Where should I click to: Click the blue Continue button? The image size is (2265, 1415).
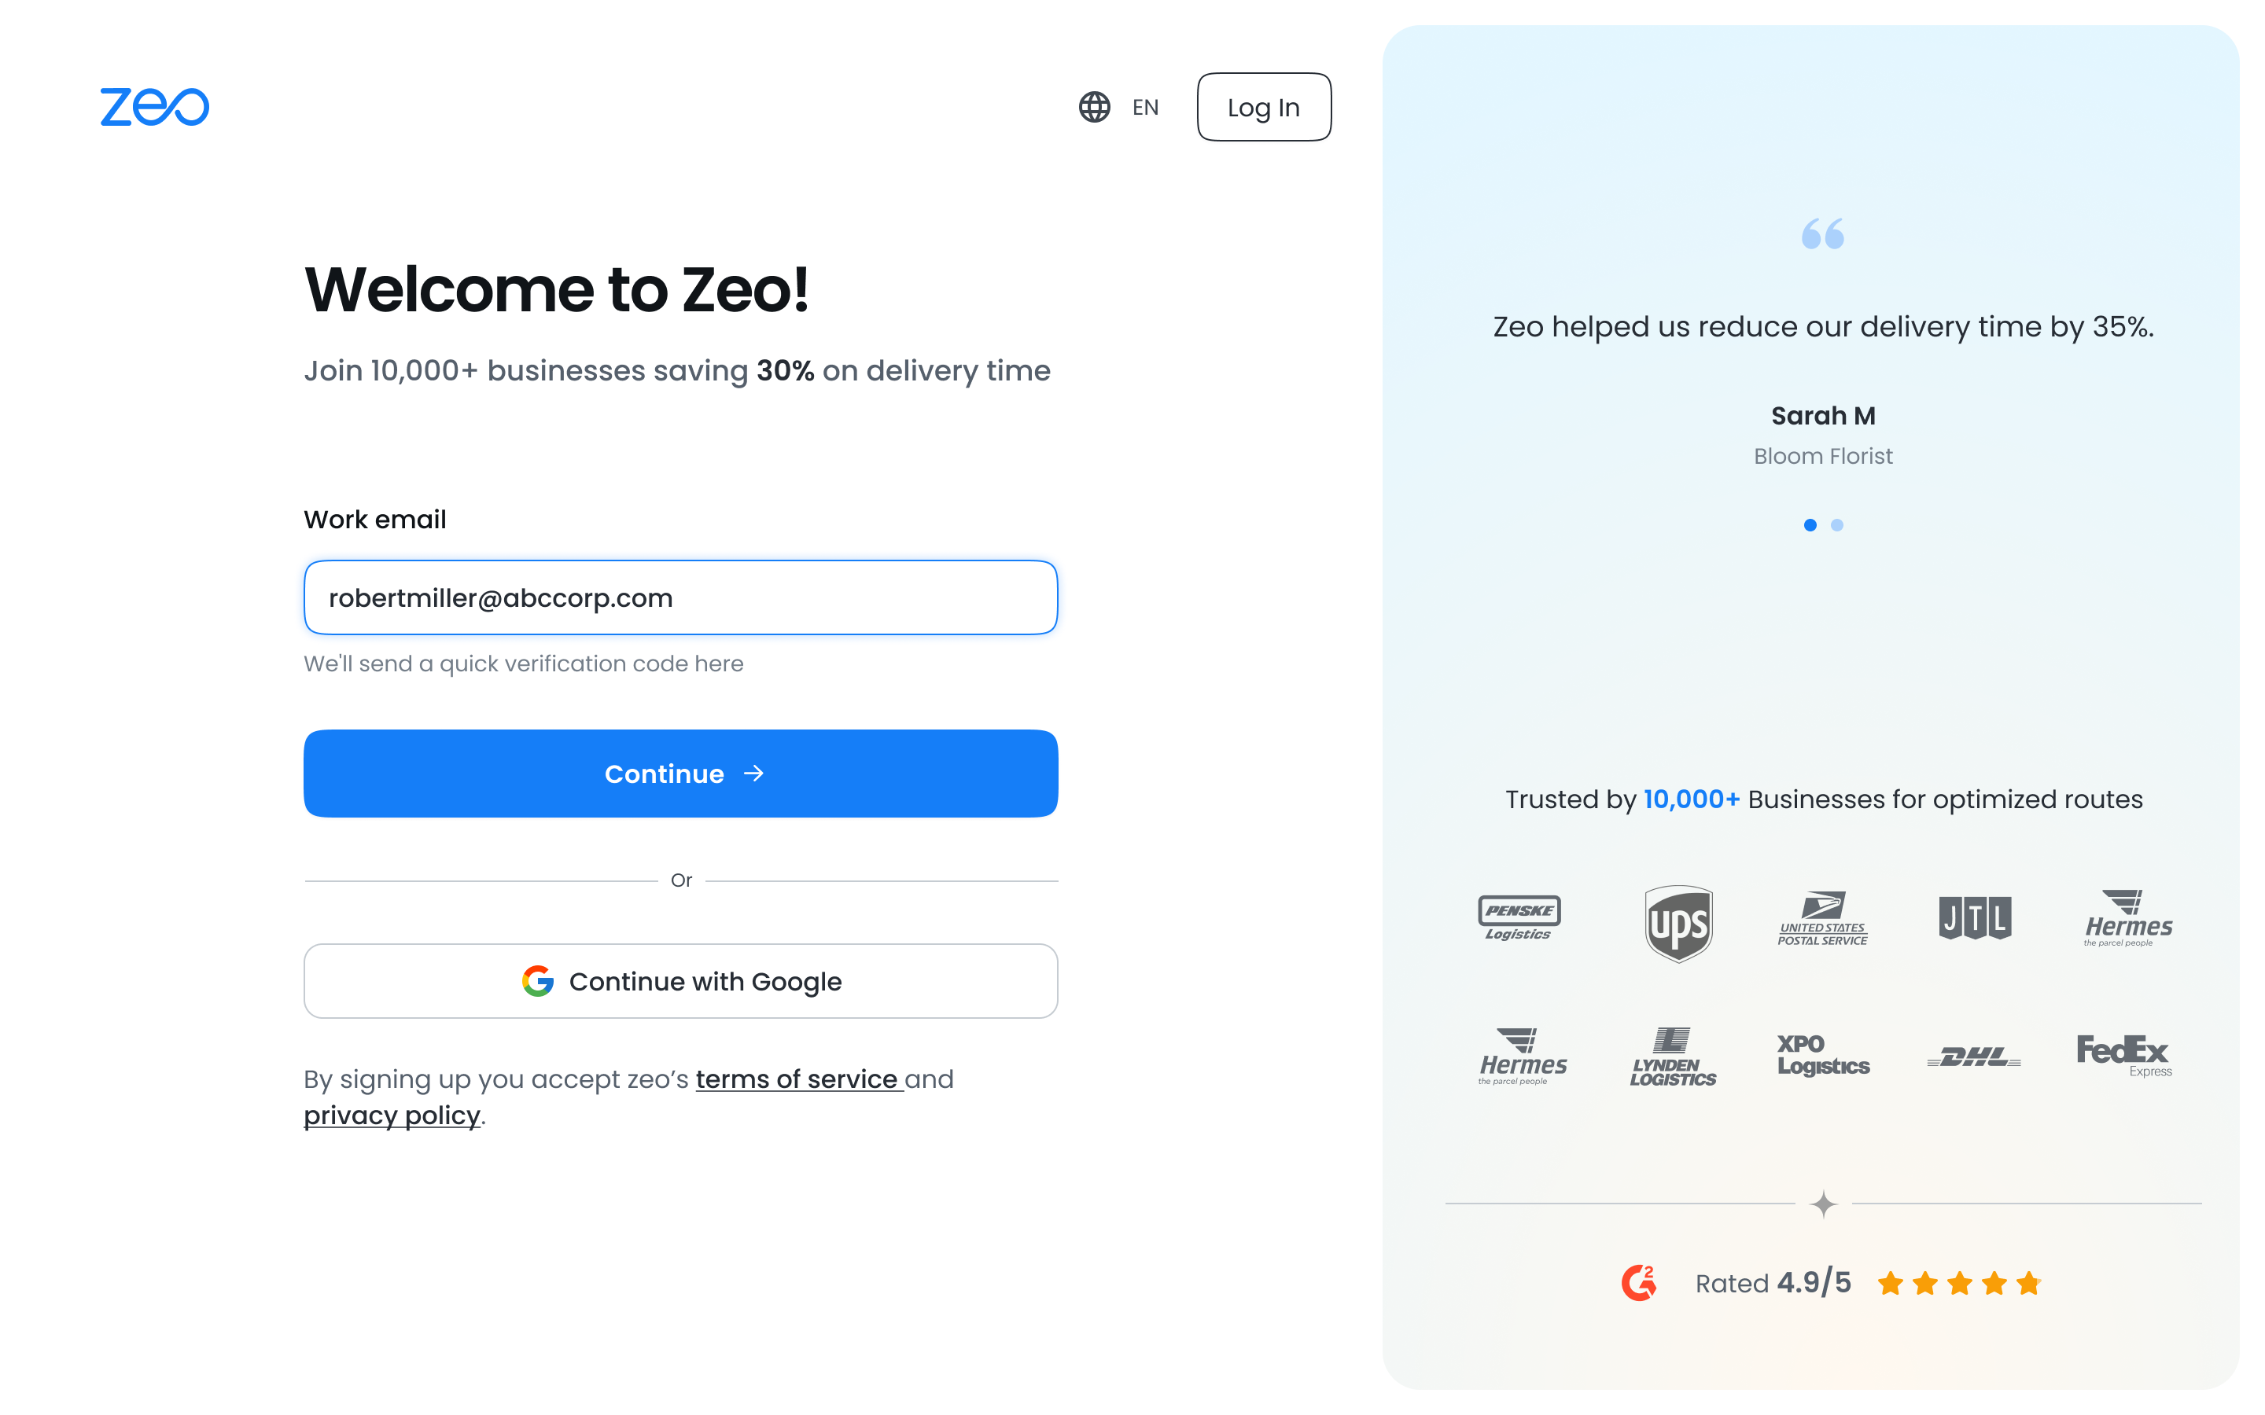pos(680,774)
